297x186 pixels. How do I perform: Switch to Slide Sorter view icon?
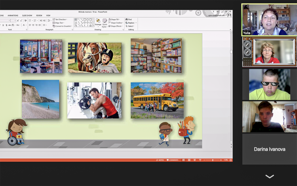point(189,160)
